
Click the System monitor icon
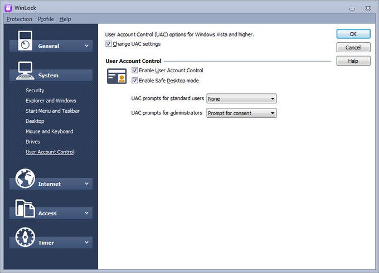[25, 70]
